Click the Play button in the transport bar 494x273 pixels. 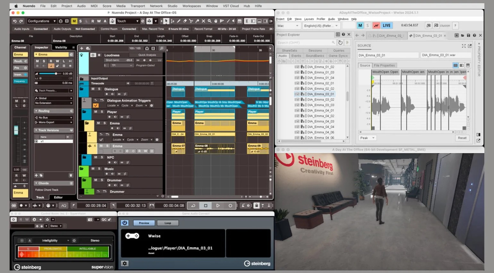coord(218,205)
